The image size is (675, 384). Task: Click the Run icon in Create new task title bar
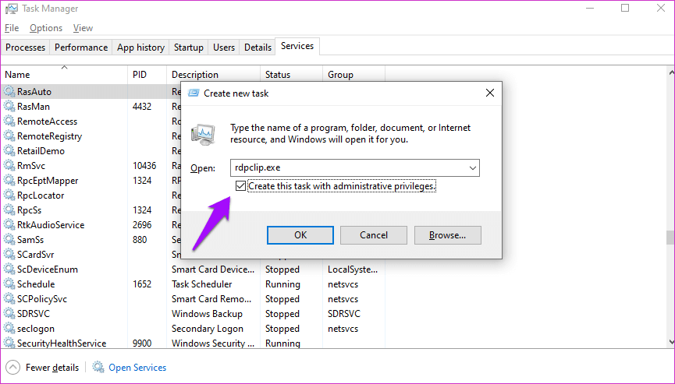click(194, 93)
